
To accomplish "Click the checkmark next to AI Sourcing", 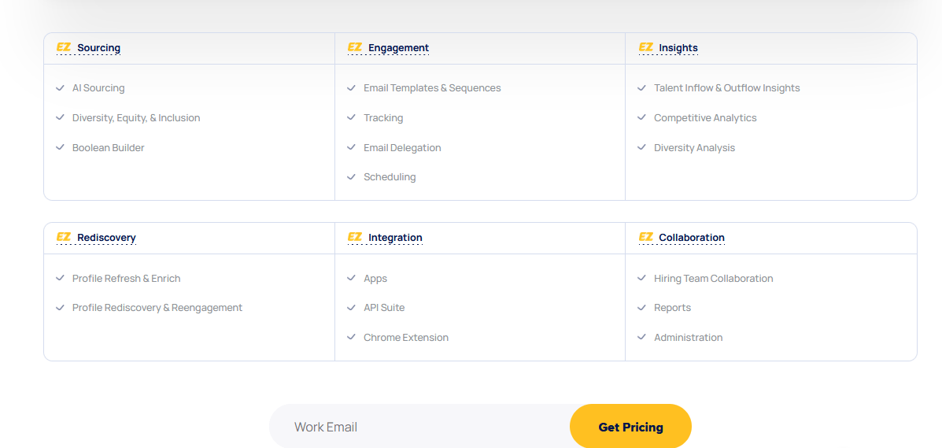I will pyautogui.click(x=60, y=88).
